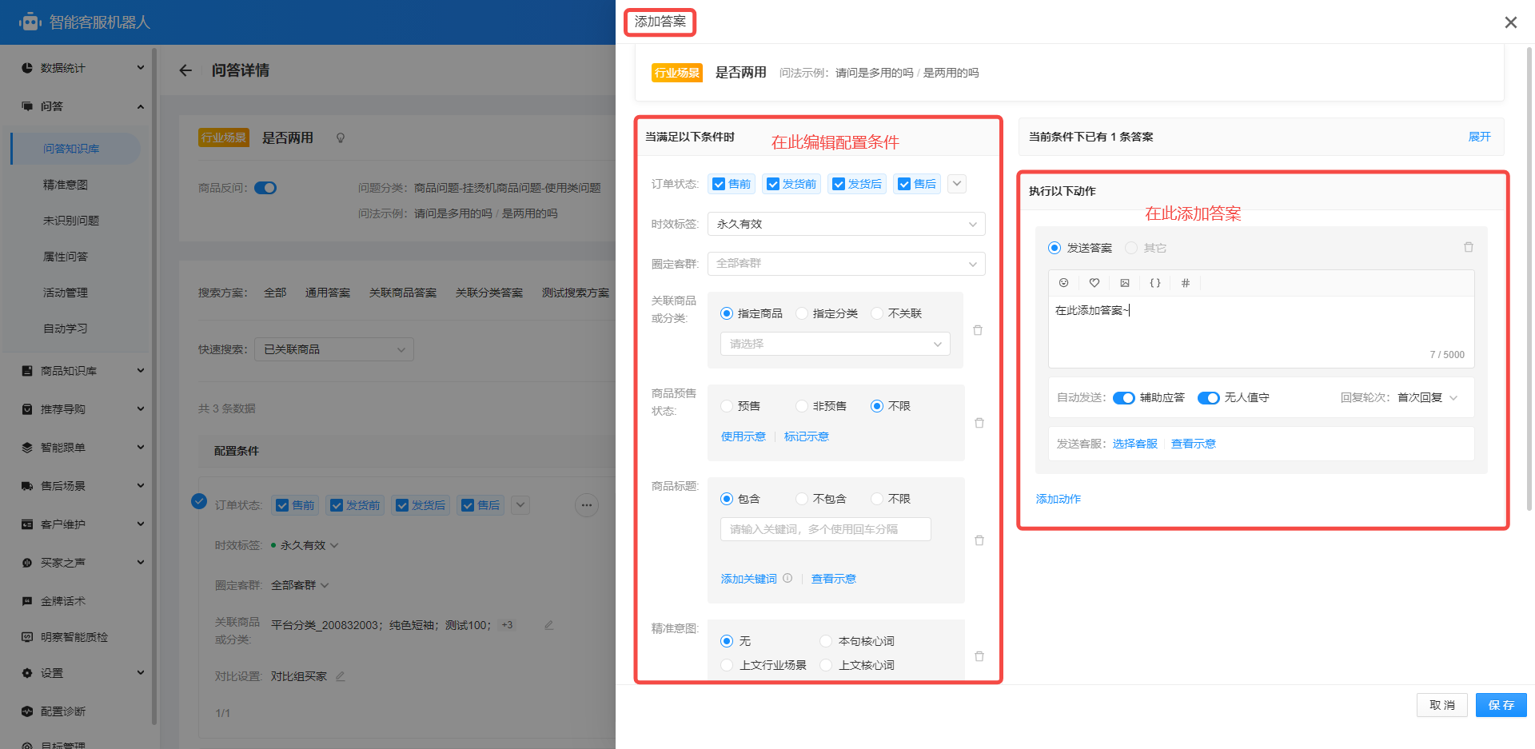Viewport: 1535px width, 749px height.
Task: Click the 配置诊断 sidebar icon
Action: [27, 711]
